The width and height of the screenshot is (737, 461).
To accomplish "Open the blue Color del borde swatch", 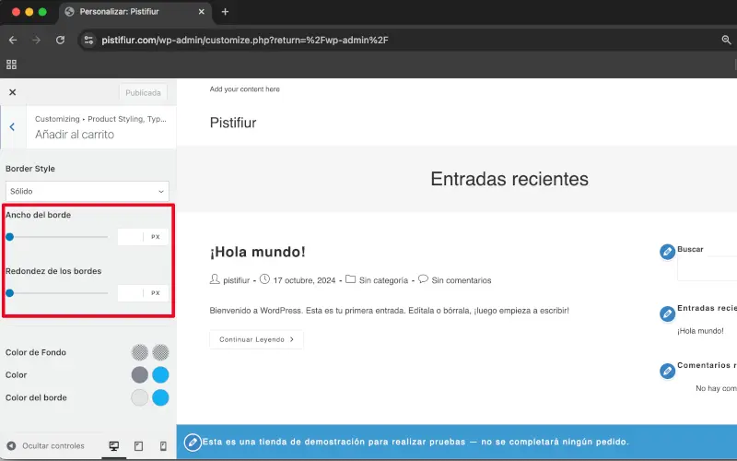I will pos(160,397).
